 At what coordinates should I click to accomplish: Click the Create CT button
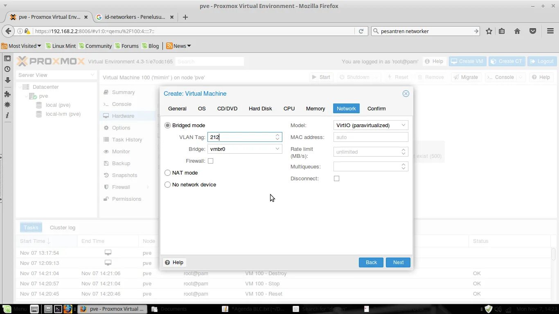506,61
